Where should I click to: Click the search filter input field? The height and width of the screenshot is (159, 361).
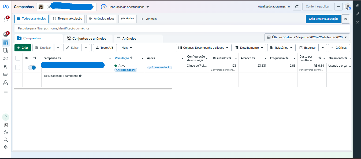182,28
